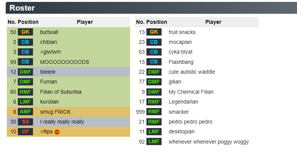
Task: Select the SS position badge in row 30
Action: point(25,122)
